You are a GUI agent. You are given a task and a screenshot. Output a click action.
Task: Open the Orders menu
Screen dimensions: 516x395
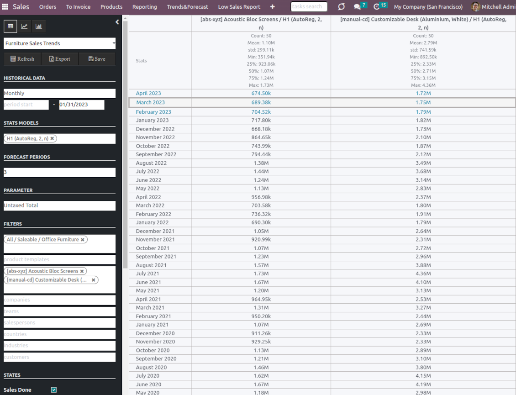[47, 7]
